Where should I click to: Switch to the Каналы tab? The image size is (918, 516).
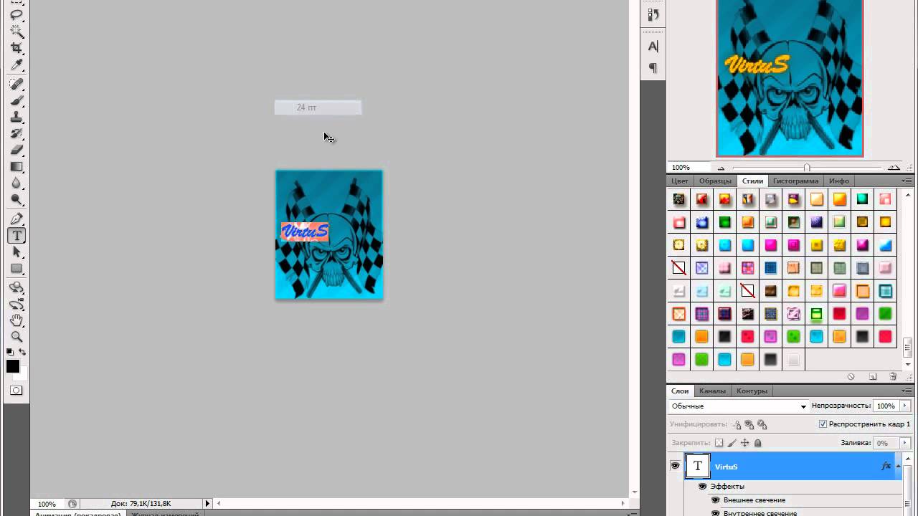tap(712, 391)
